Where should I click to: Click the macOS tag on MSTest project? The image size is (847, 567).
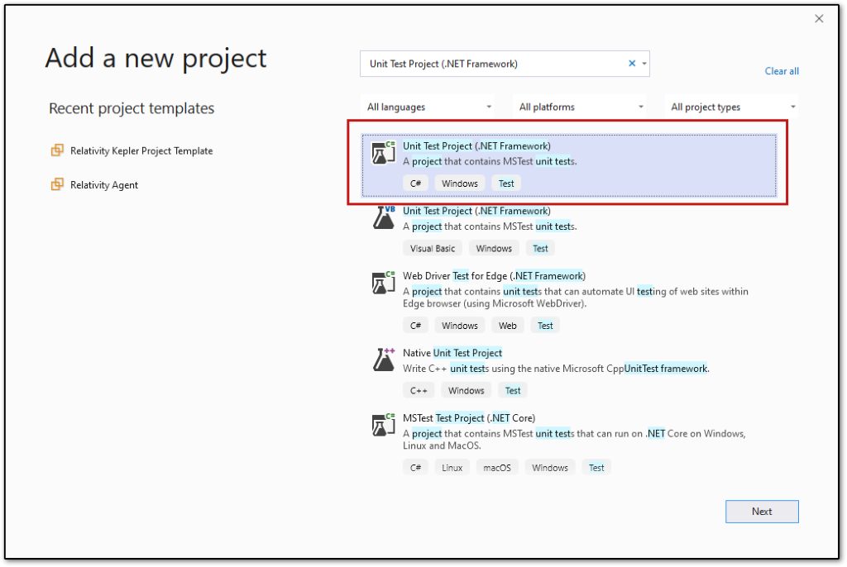click(497, 468)
